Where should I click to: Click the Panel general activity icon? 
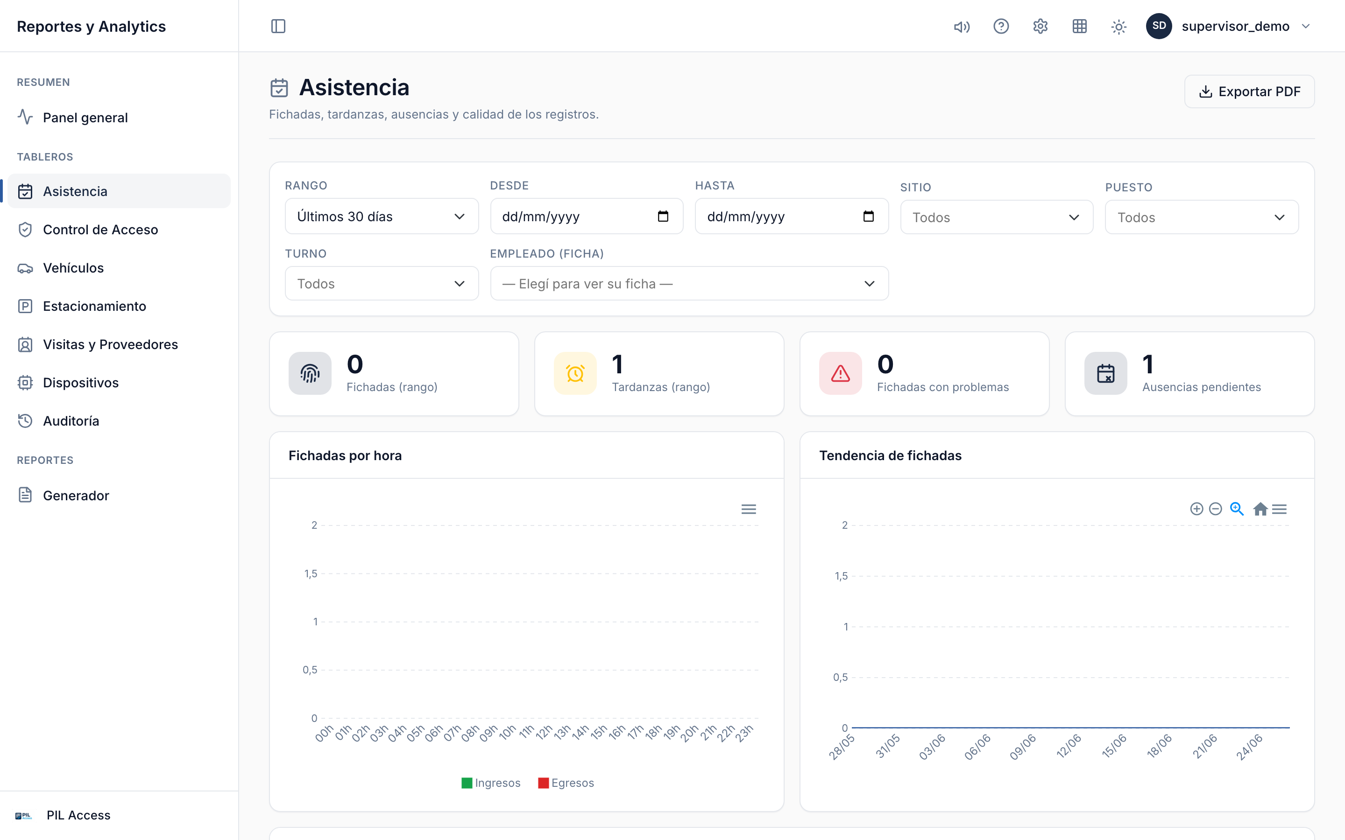tap(25, 117)
